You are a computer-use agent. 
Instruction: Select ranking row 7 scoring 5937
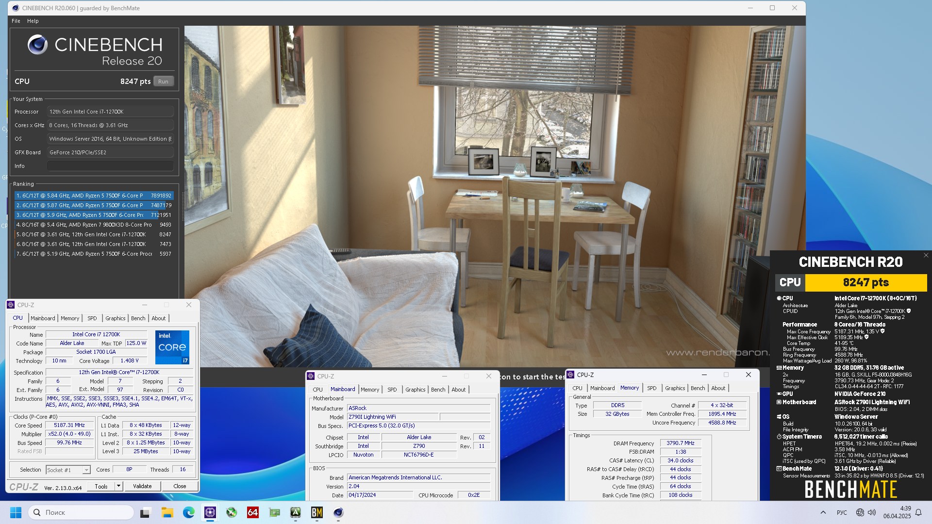tap(94, 254)
